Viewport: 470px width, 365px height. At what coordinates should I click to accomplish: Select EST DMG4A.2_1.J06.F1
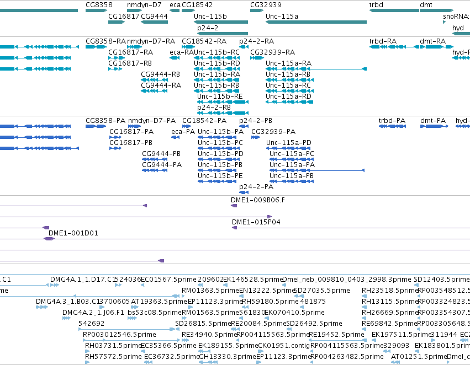66,318
